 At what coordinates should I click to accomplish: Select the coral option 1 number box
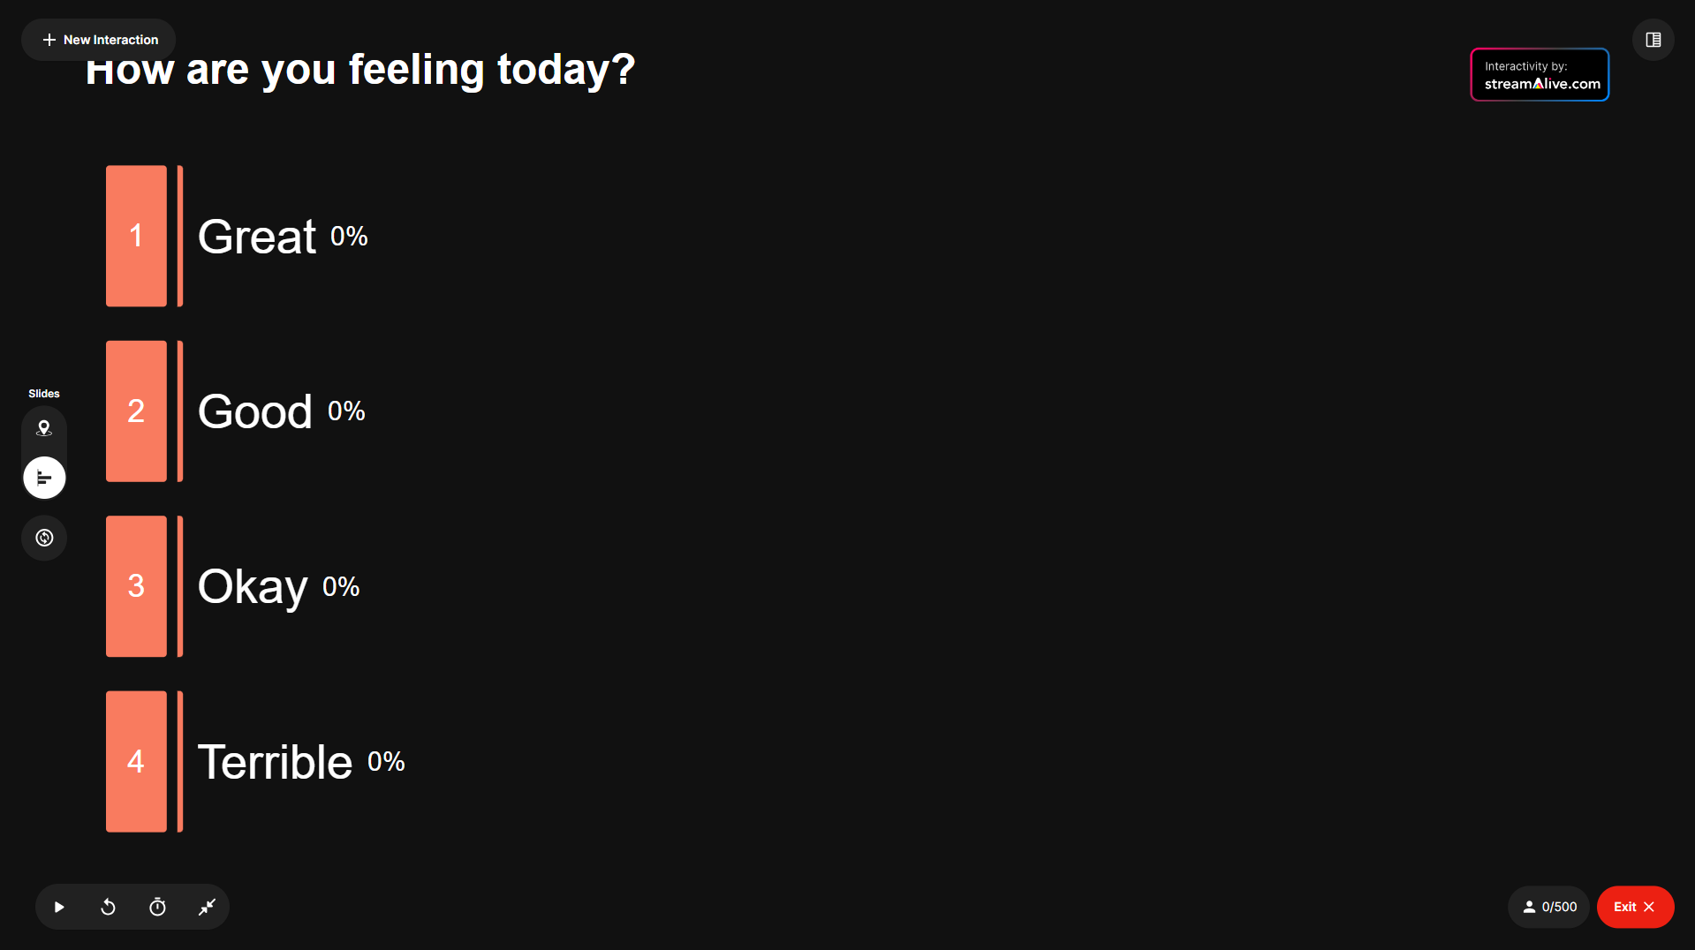click(136, 236)
